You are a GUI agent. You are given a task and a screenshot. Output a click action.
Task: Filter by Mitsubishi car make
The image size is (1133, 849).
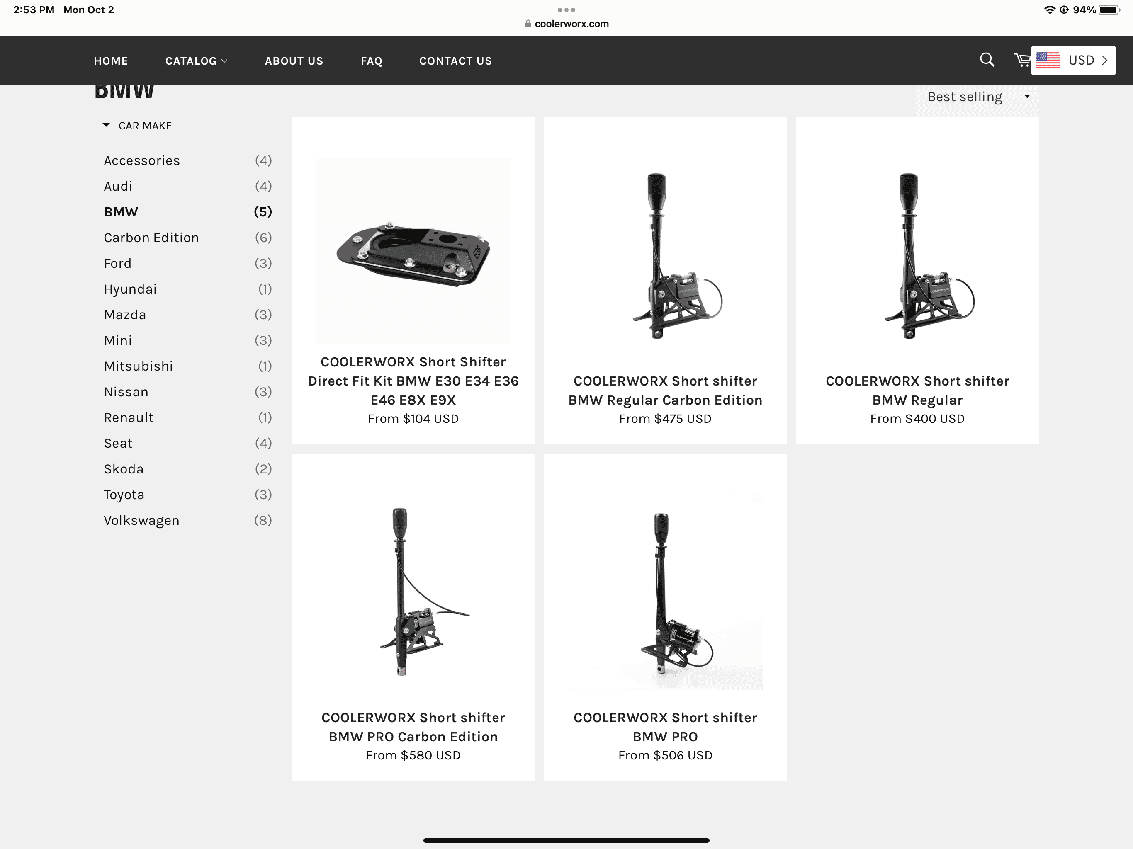click(x=188, y=366)
